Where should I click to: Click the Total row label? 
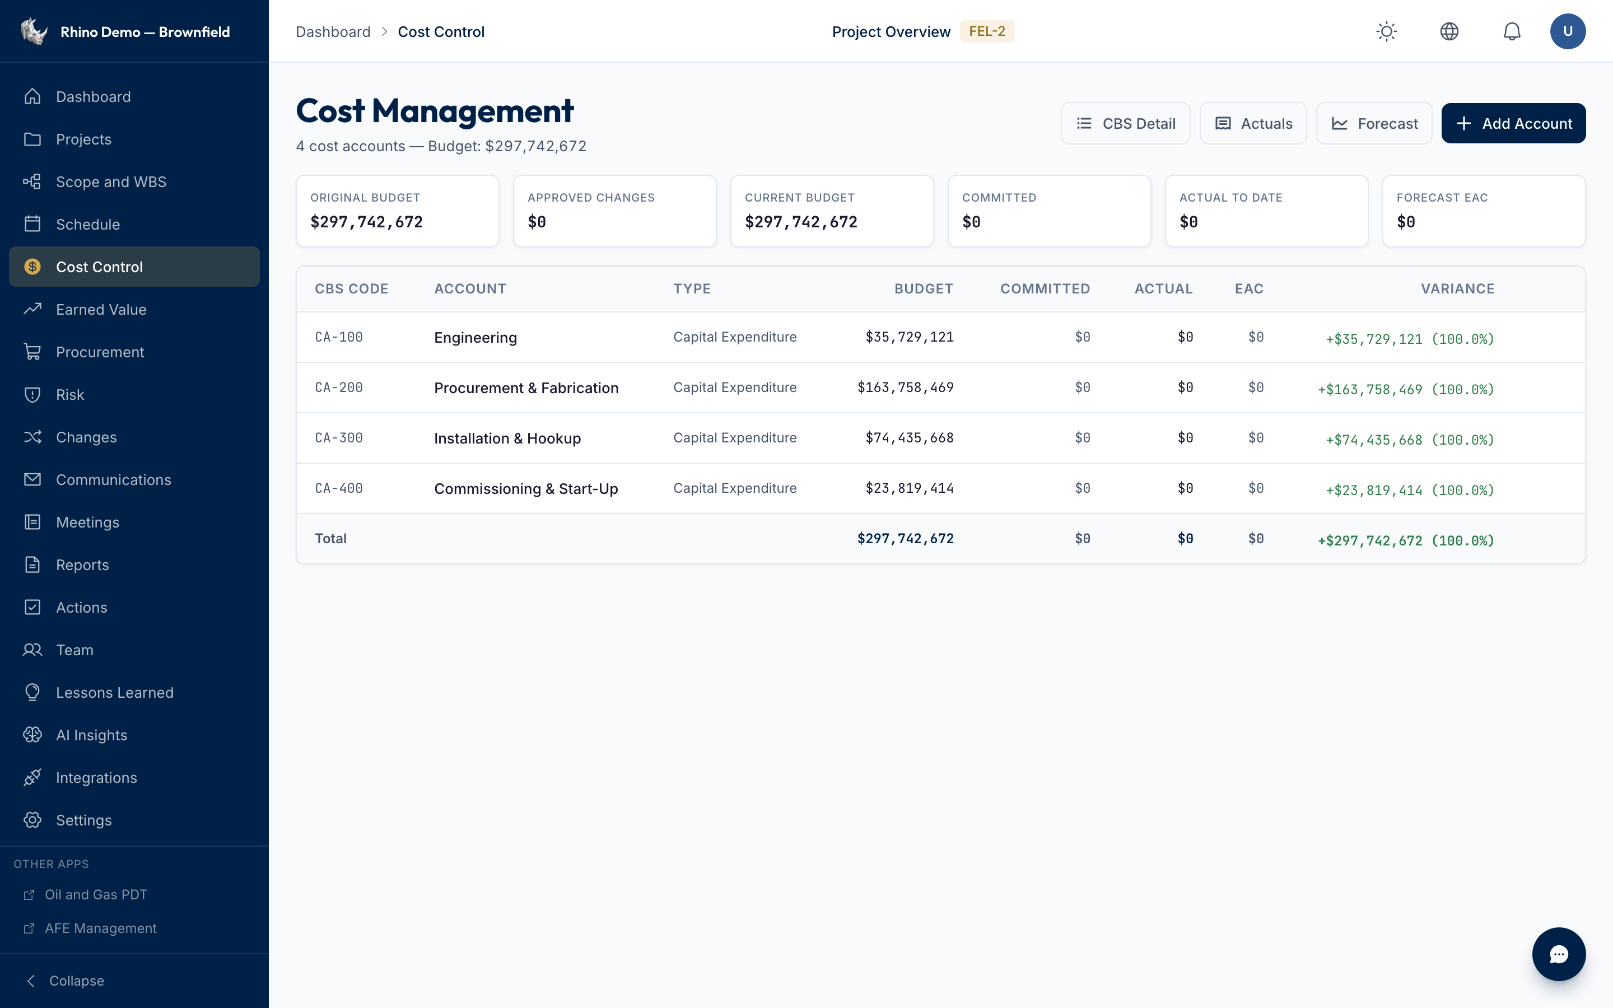[x=330, y=539]
